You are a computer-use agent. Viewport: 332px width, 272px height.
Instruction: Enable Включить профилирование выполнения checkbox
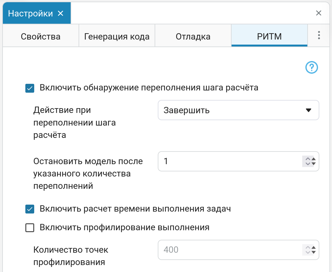[x=30, y=228]
